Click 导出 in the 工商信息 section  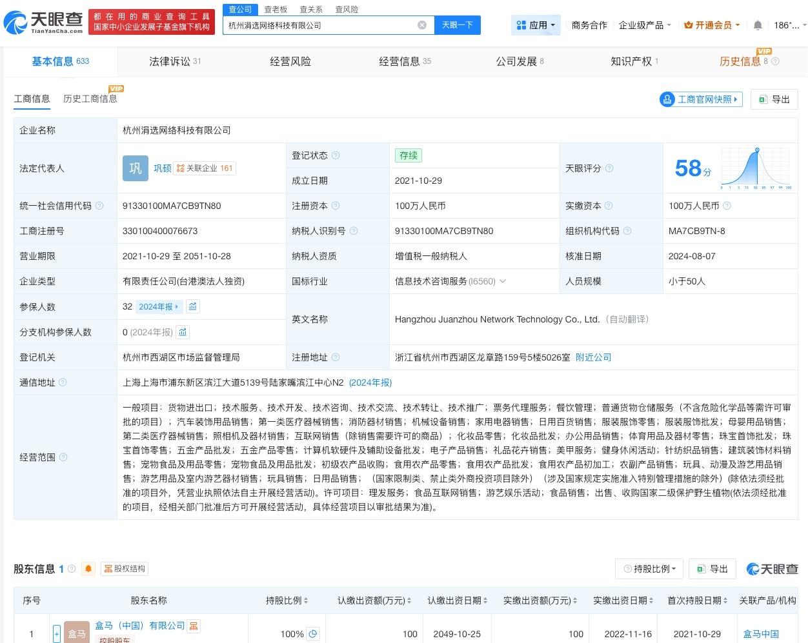pyautogui.click(x=774, y=99)
